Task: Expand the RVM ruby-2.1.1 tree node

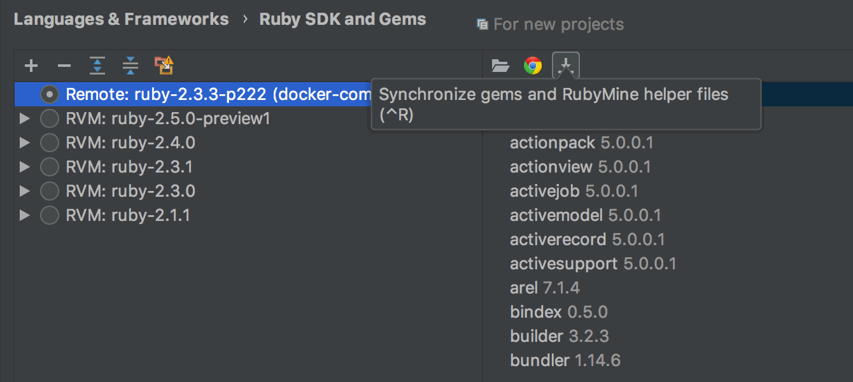Action: point(25,215)
